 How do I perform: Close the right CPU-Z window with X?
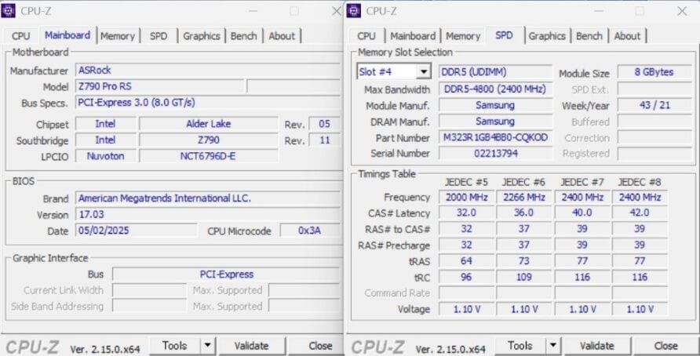pos(681,11)
